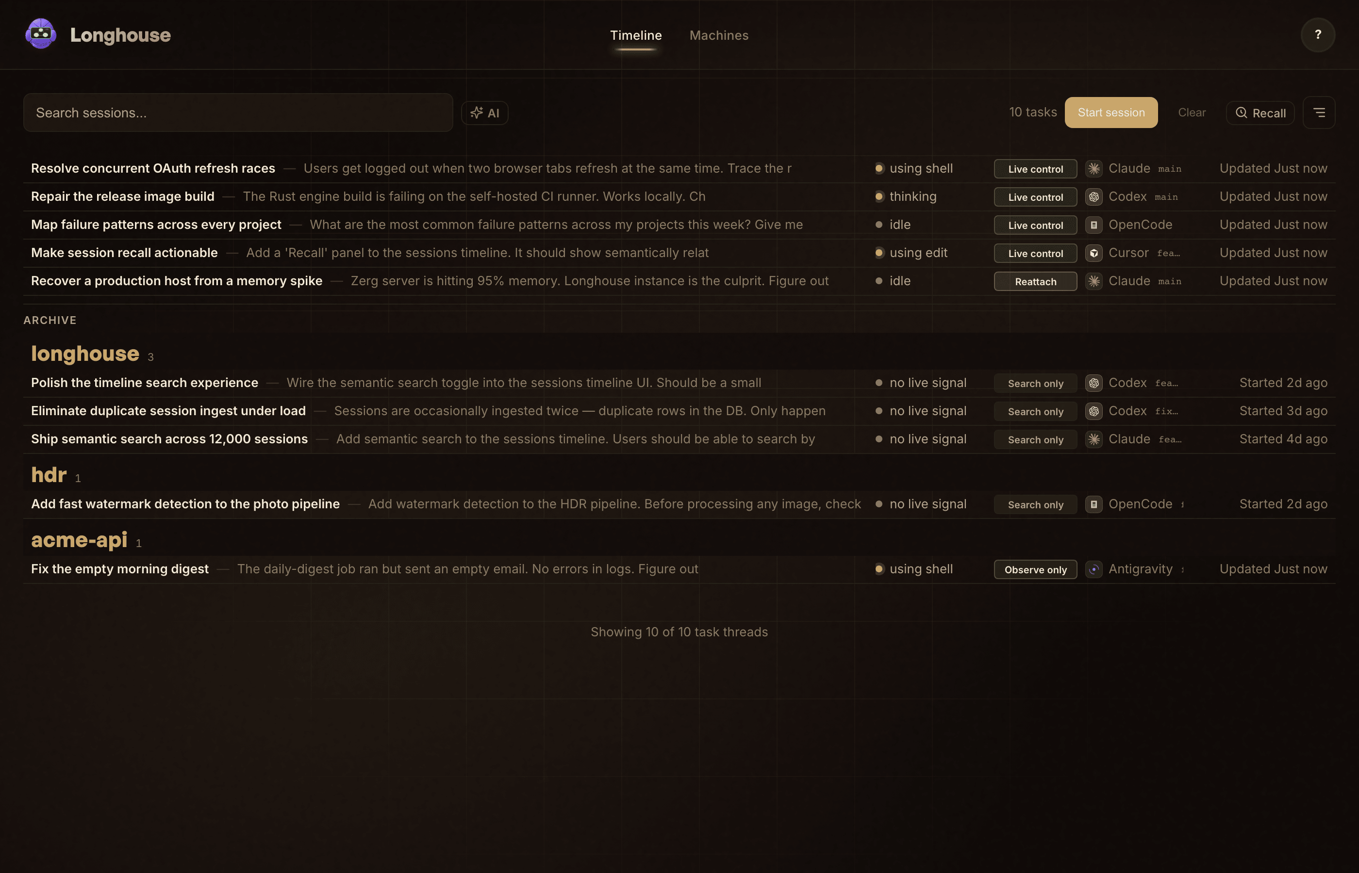Click Claude icon in OAuth refresh row
Screen dimensions: 1359x873
(x=1094, y=168)
